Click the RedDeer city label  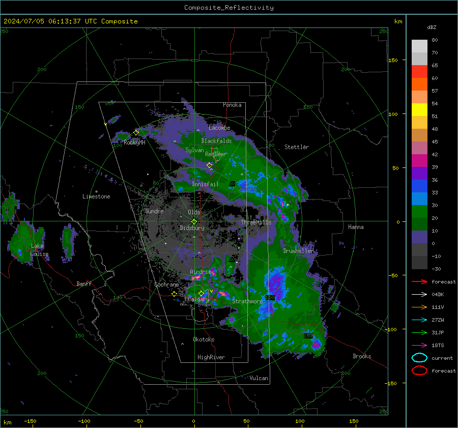coord(216,154)
